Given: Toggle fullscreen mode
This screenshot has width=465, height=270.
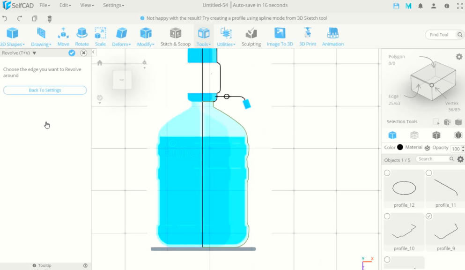Looking at the screenshot, I should pyautogui.click(x=460, y=6).
